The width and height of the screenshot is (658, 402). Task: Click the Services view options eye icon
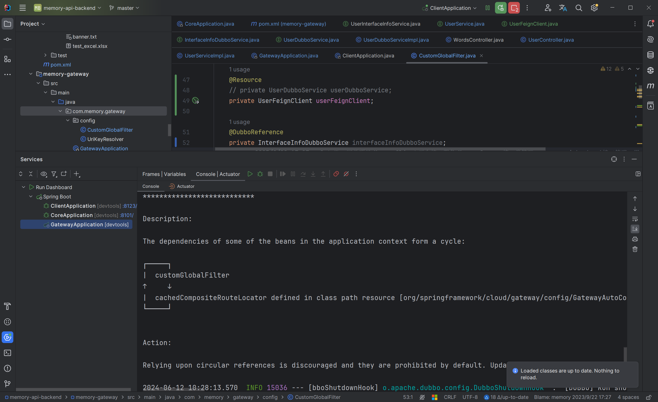[43, 174]
